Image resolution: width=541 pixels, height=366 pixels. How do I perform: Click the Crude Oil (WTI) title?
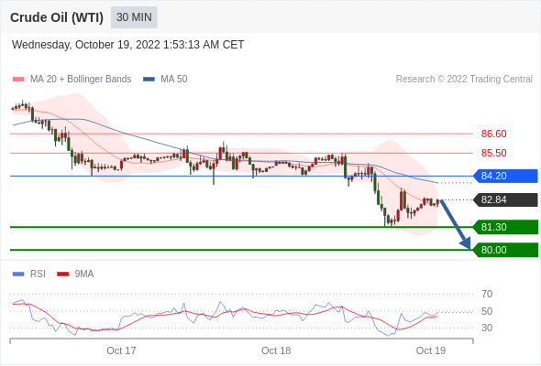click(x=57, y=17)
